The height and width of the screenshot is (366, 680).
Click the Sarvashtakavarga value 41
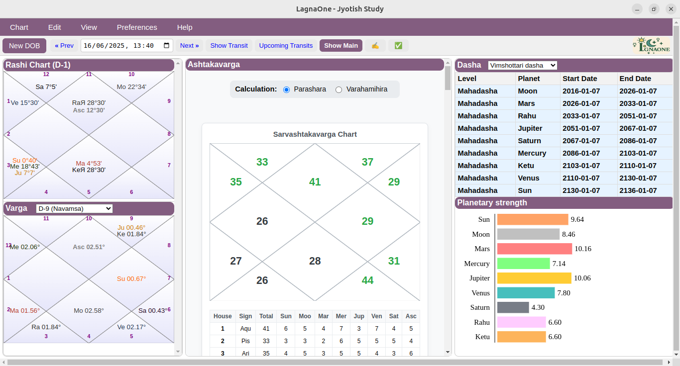[315, 182]
